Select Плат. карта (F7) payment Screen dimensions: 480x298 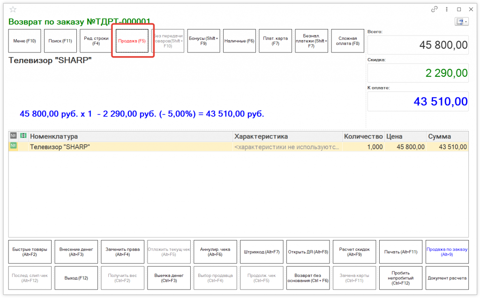[x=275, y=41]
